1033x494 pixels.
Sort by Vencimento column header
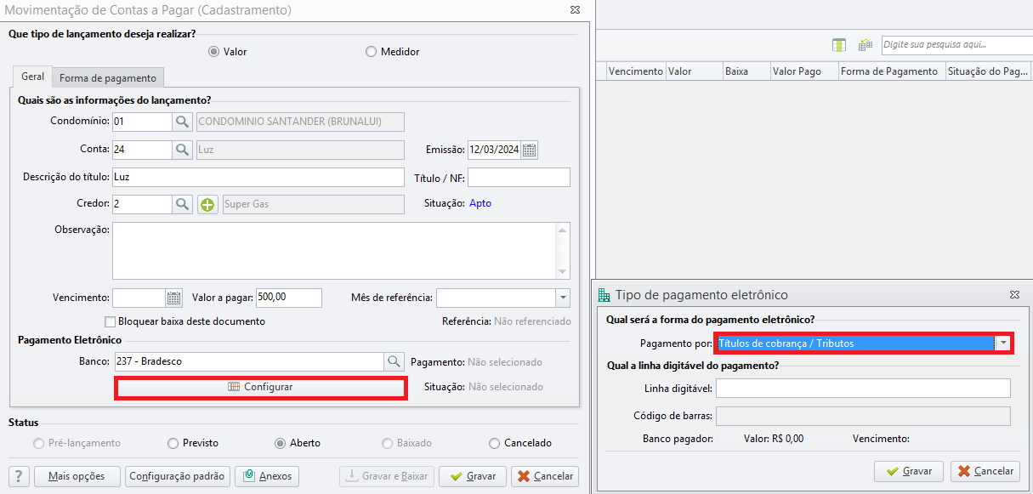coord(636,71)
